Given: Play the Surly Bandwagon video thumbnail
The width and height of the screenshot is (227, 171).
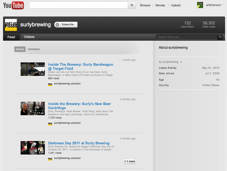Looking at the screenshot, I should 33,69.
